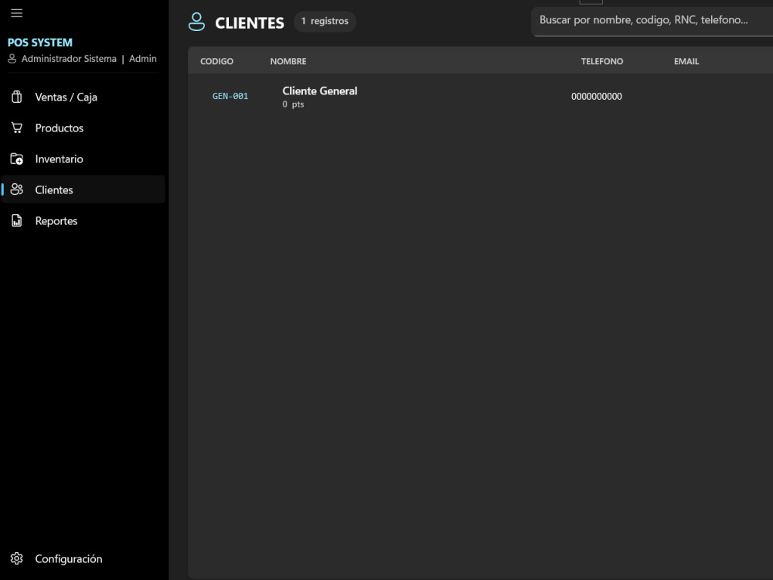Click the Administrador Sistema user name
The image size is (773, 580).
[x=69, y=59]
